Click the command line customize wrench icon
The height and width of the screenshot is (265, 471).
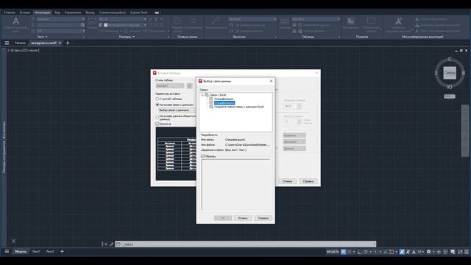111,244
